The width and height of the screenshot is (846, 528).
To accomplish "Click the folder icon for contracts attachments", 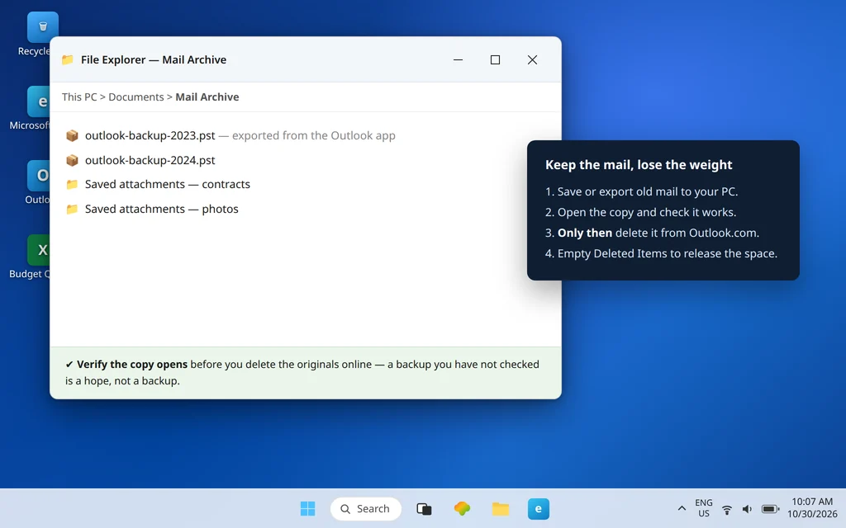I will 72,184.
